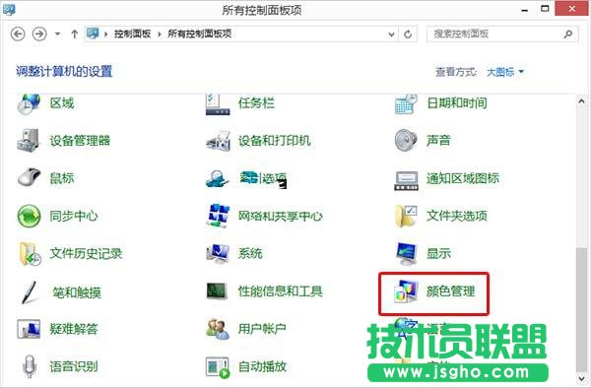
Task: Open the 文件夹选项 folder icon
Action: click(x=406, y=216)
